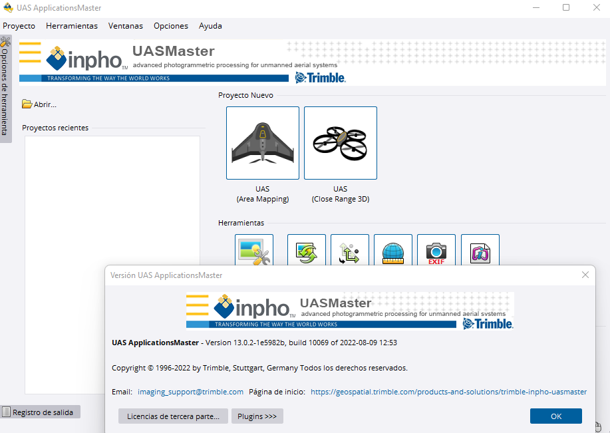This screenshot has width=610, height=433.
Task: Minimize the UAS ApplicationsMaster window
Action: pos(536,7)
